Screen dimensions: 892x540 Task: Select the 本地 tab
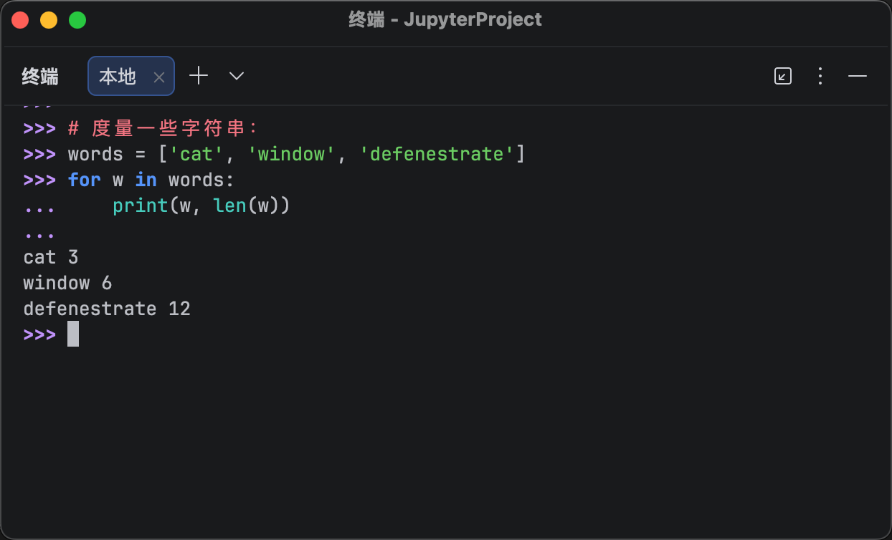coord(118,76)
